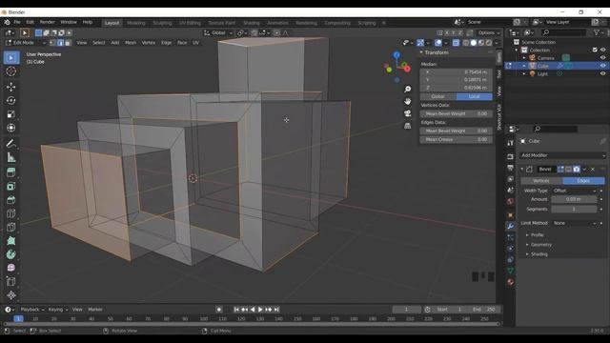The image size is (610, 343).
Task: Switch perspective/orthographic grid icon
Action: [407, 126]
